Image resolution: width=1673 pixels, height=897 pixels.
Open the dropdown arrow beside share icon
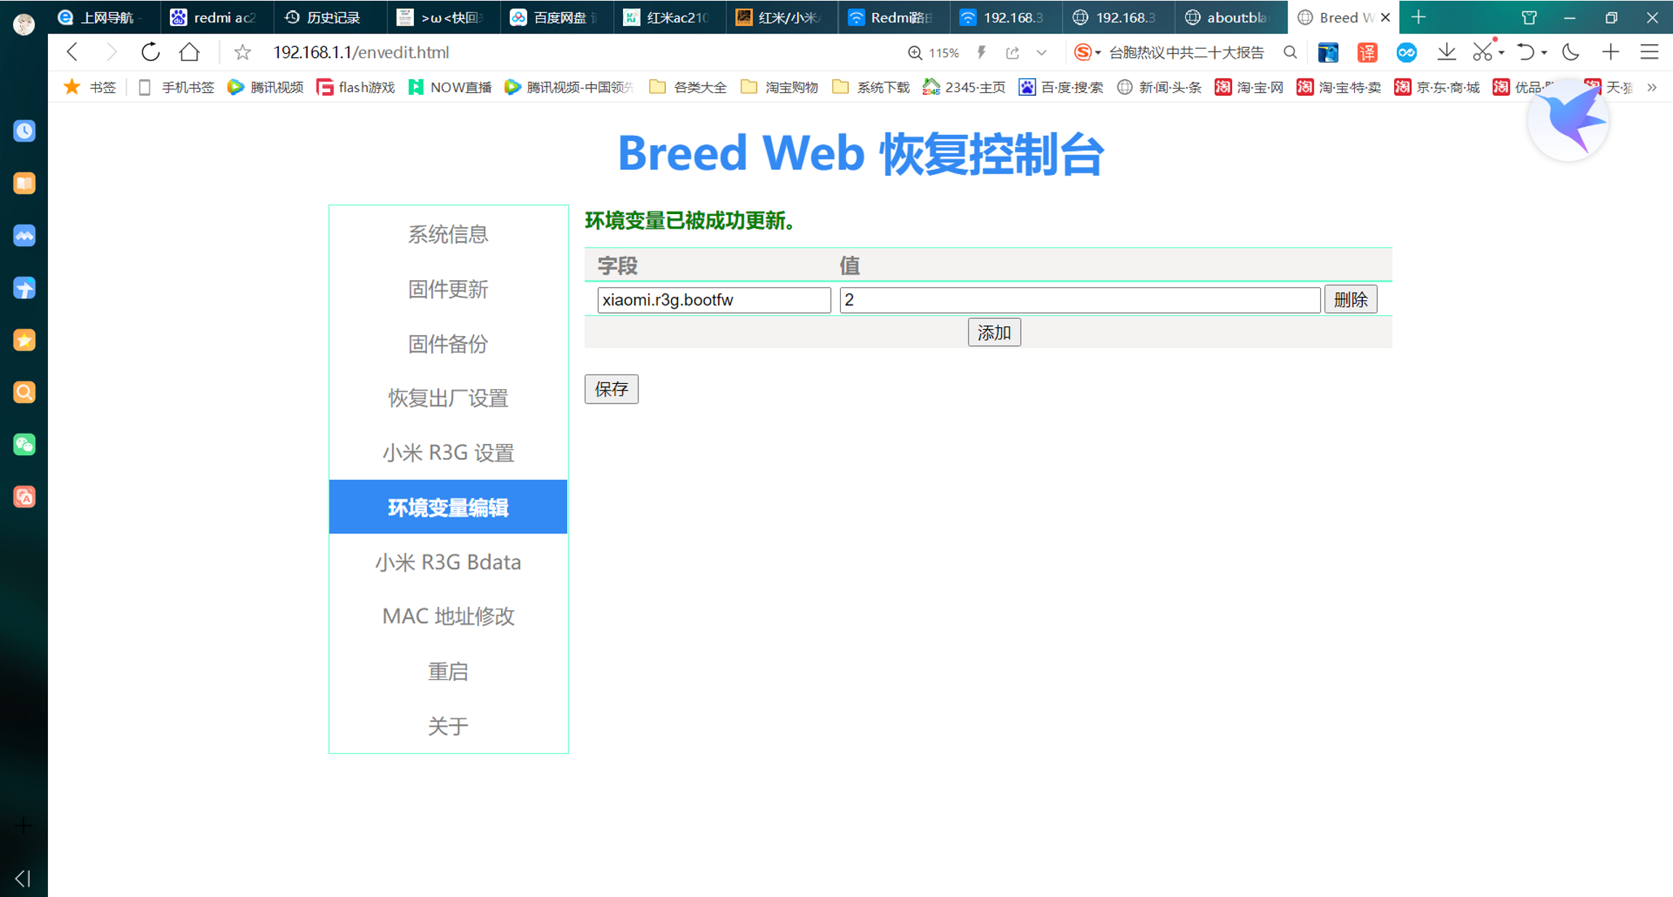coord(1041,52)
